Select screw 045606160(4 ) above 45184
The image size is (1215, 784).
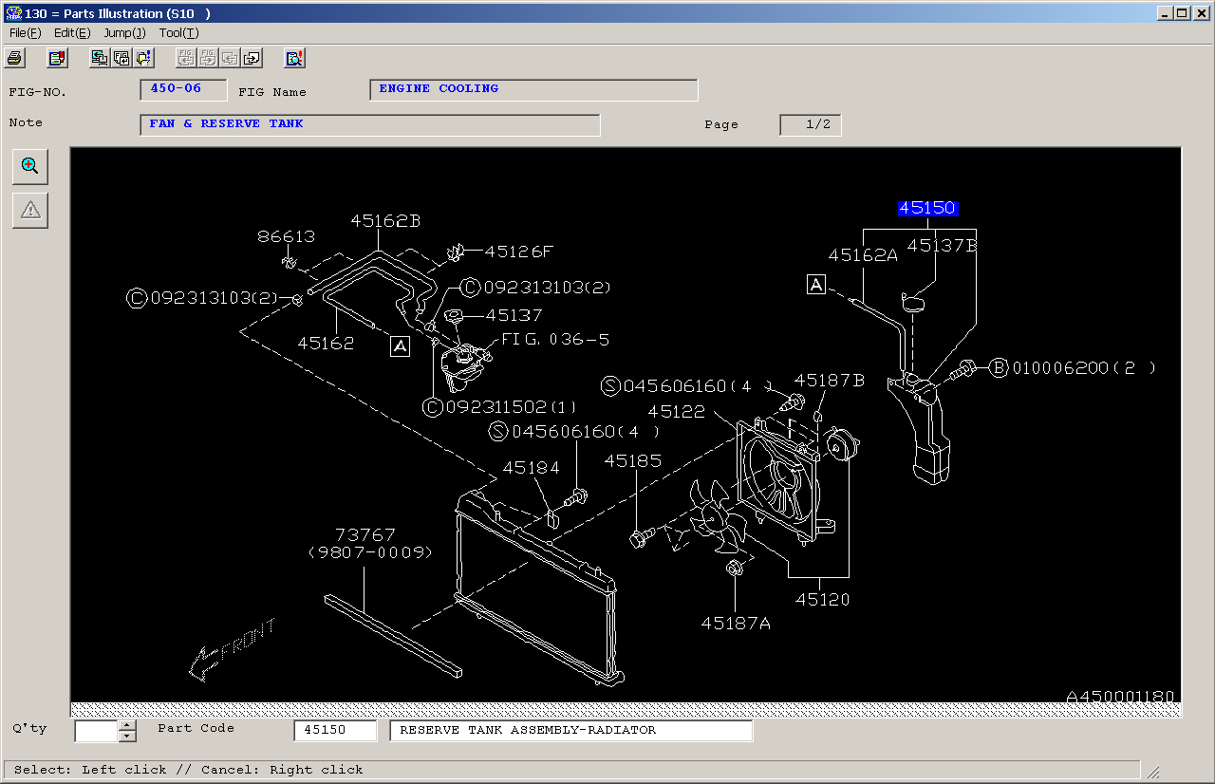coord(575,432)
